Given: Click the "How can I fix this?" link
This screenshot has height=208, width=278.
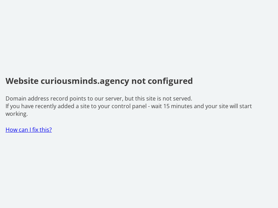Looking at the screenshot, I should point(28,130).
